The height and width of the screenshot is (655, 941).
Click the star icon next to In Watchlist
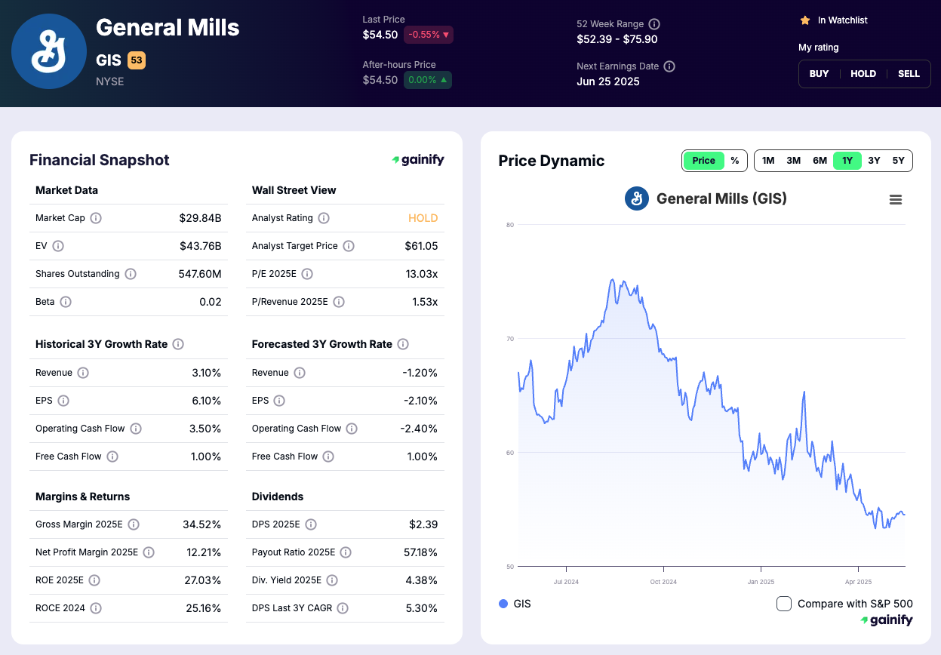coord(805,20)
